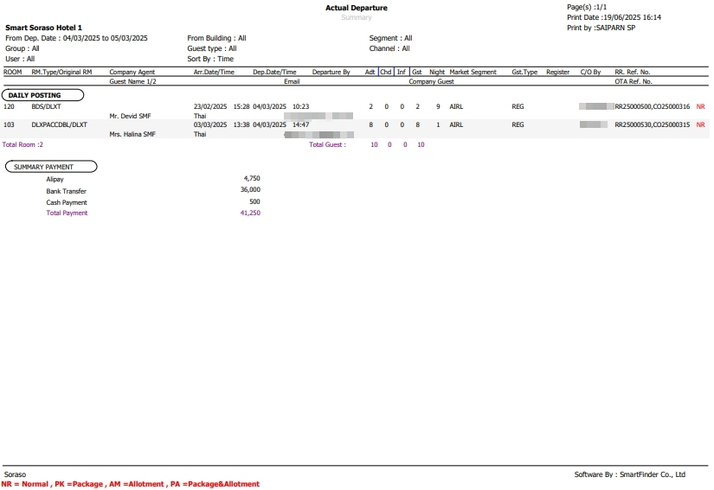The height and width of the screenshot is (490, 714).
Task: Click guest name Mrs. Halina SMF
Action: click(x=133, y=135)
